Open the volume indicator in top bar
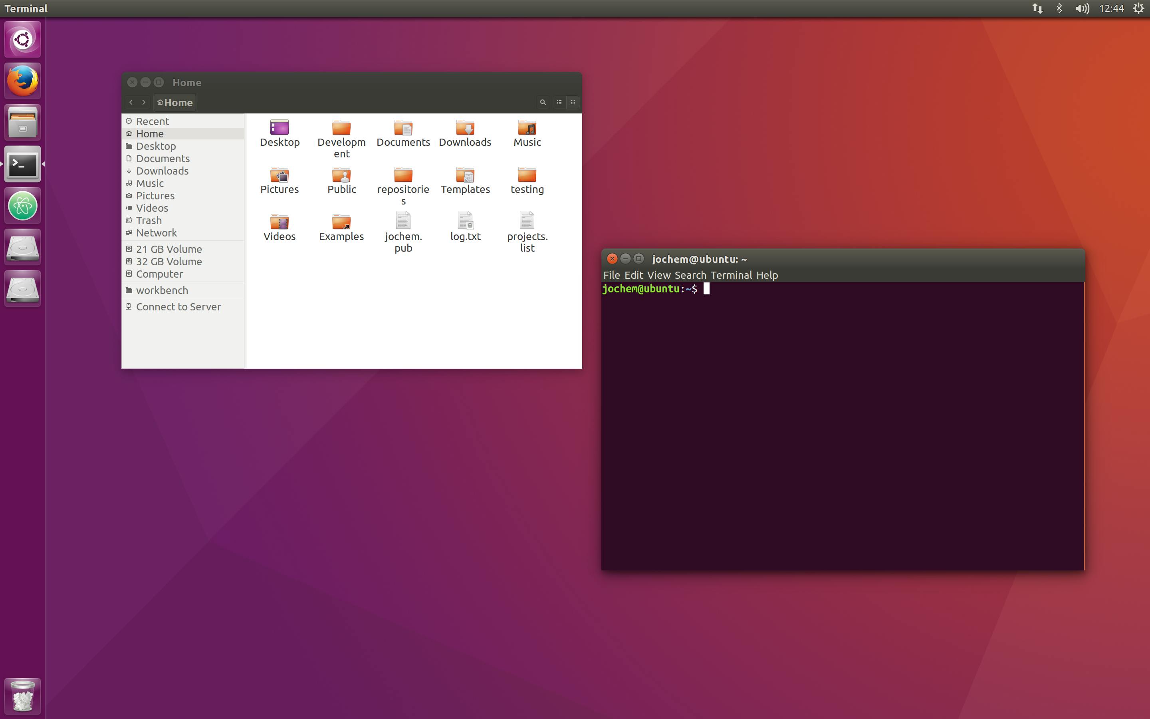The image size is (1150, 719). [x=1082, y=8]
